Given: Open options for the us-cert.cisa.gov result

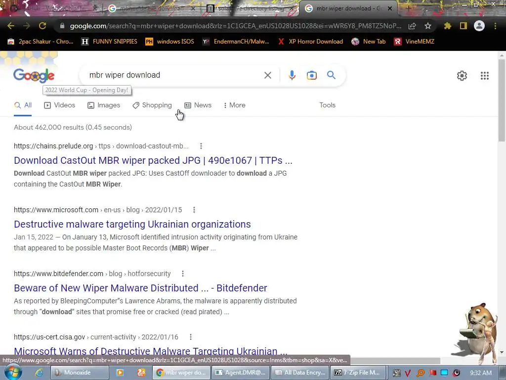Looking at the screenshot, I should tap(191, 337).
